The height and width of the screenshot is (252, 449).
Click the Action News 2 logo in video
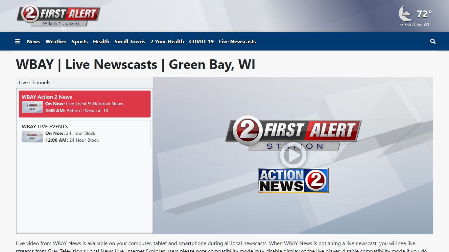293,180
